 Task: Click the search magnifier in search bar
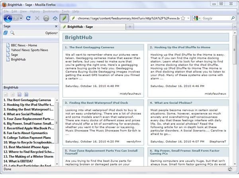(x=233, y=18)
